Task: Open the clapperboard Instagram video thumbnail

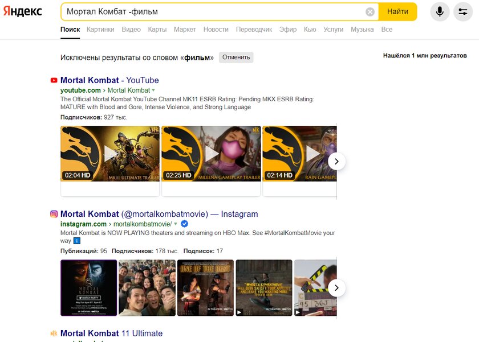Action: (315, 288)
